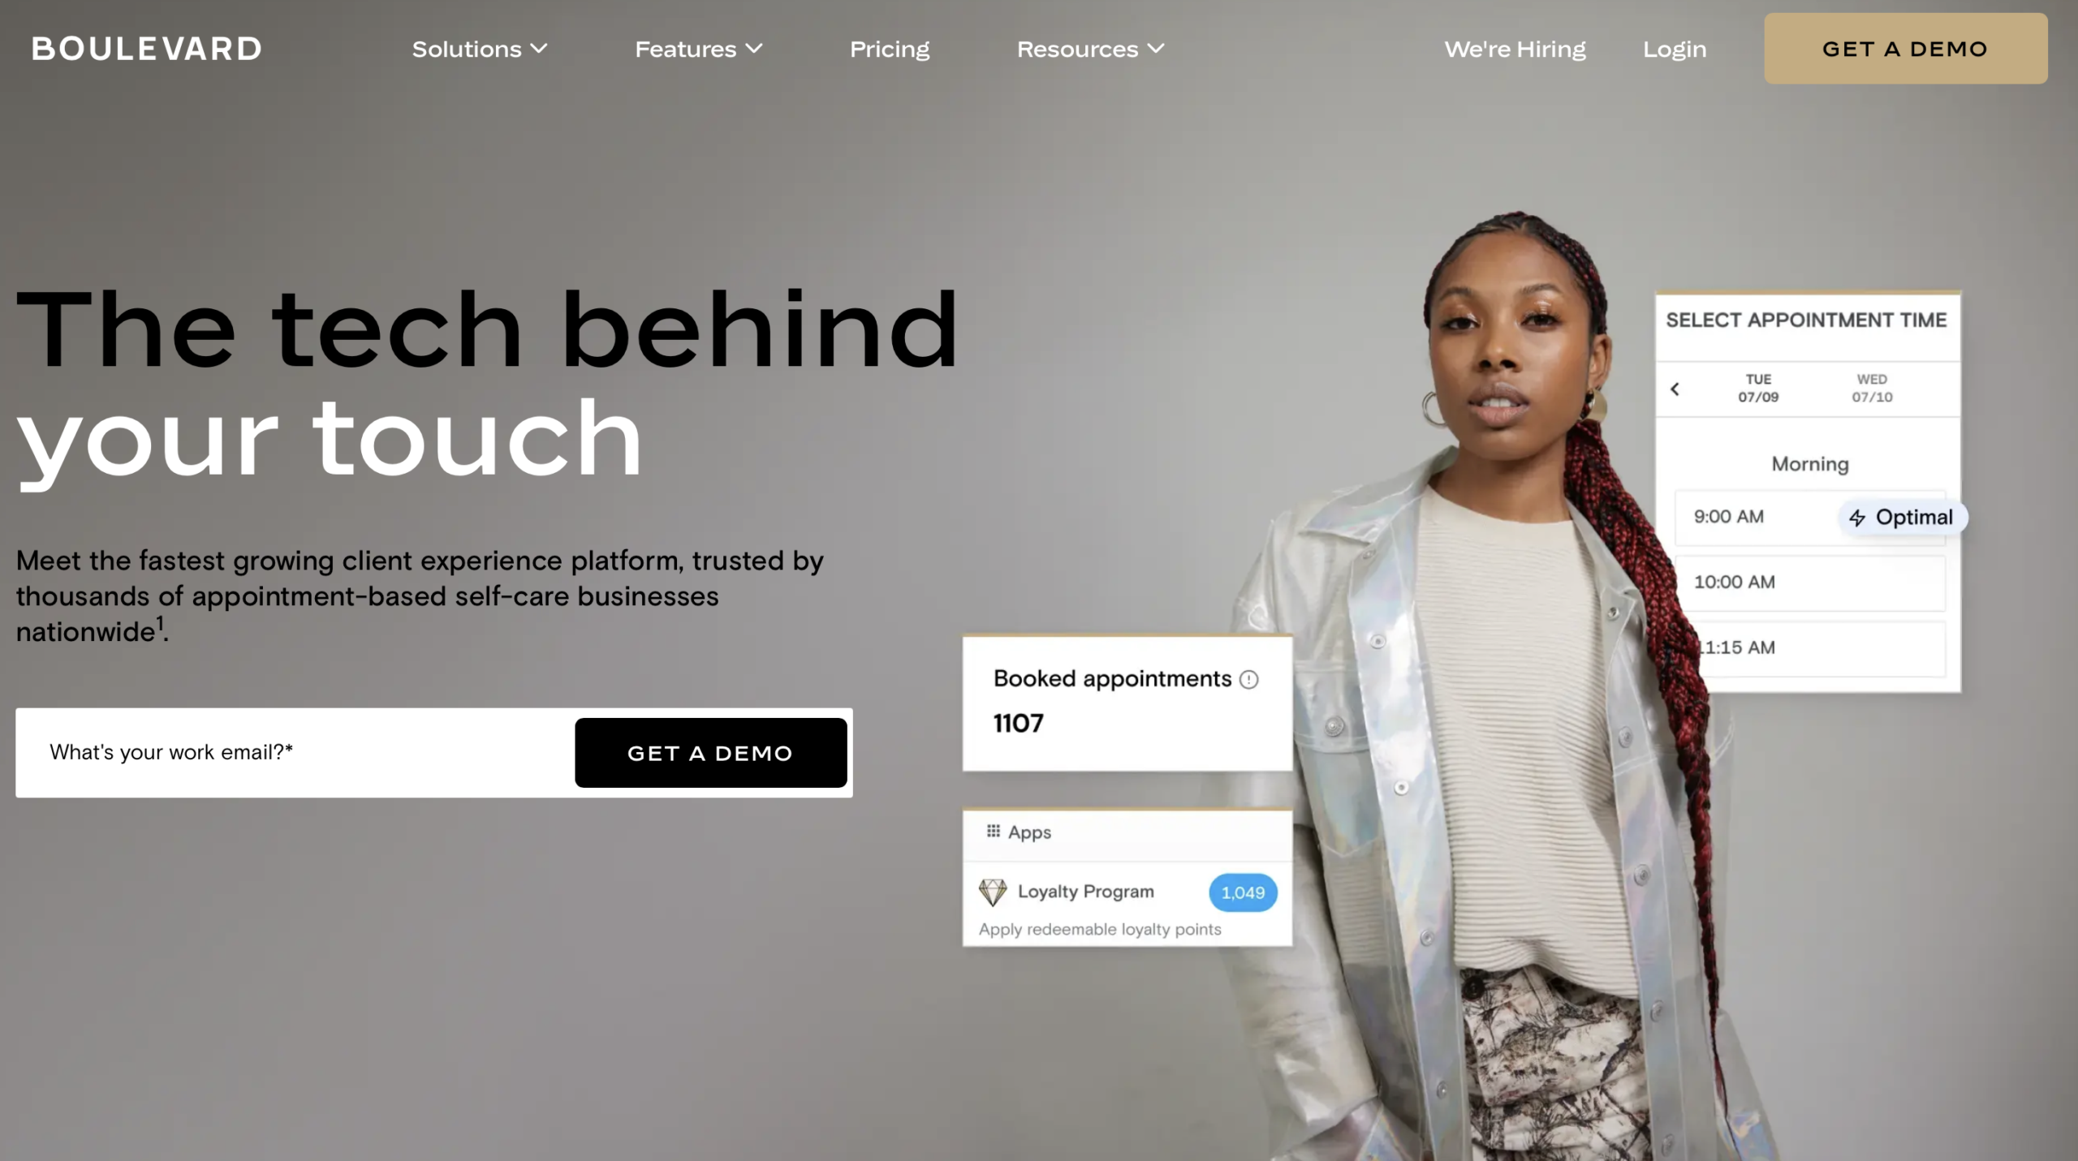Screen dimensions: 2078x1161
Task: Click the Loyalty Program diamond icon
Action: tap(992, 892)
